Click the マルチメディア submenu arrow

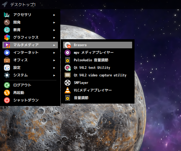pos(54,45)
